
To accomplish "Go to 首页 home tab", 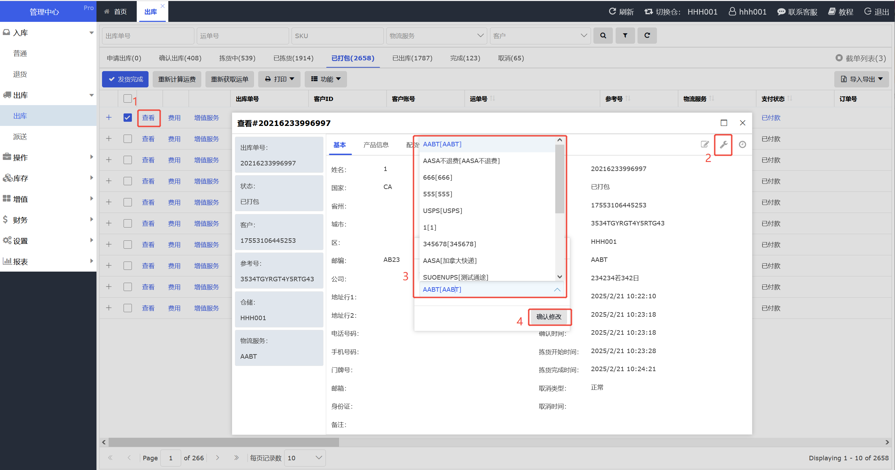I will 116,12.
